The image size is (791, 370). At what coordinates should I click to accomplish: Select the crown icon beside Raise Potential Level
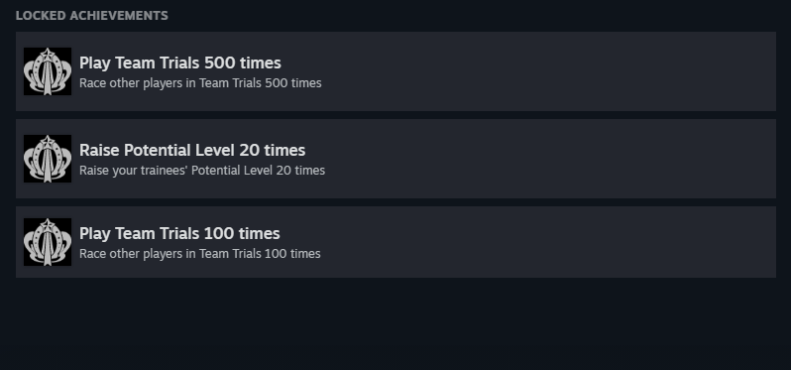[48, 159]
